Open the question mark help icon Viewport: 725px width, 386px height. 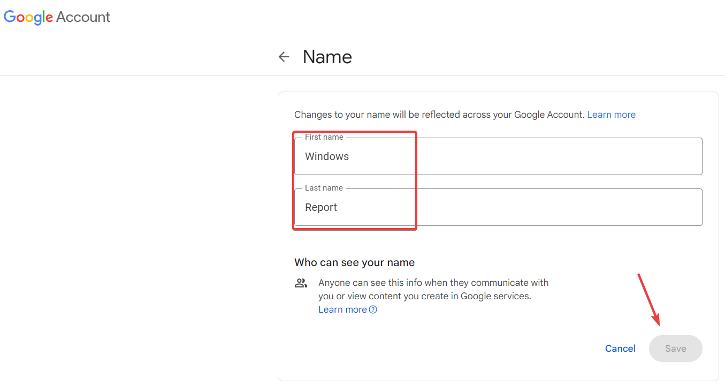pyautogui.click(x=372, y=309)
